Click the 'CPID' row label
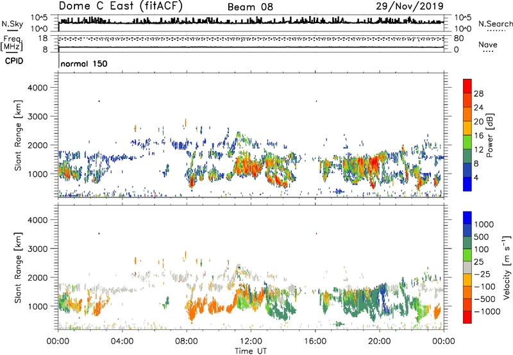Viewport: 513px width, 355px height. (x=14, y=61)
